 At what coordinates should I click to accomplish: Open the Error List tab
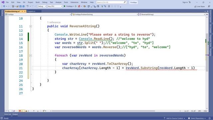pos(7,114)
